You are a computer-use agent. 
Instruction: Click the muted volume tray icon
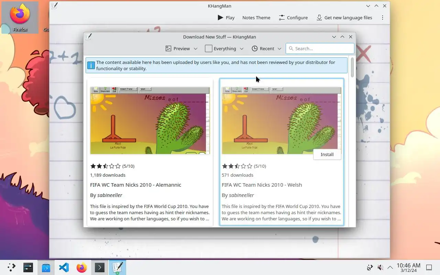(380, 267)
